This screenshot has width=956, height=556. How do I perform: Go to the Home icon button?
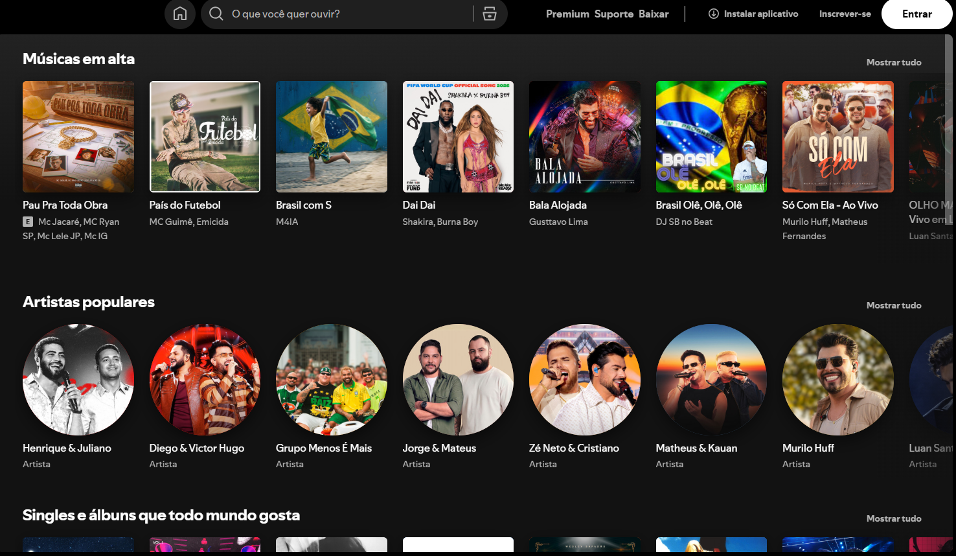pyautogui.click(x=180, y=14)
